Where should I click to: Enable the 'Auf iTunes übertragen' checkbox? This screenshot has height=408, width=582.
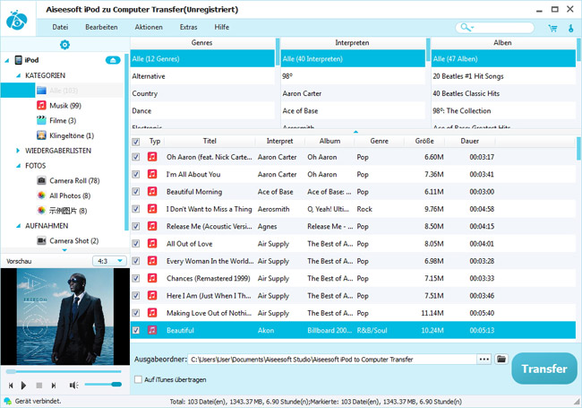[x=138, y=379]
